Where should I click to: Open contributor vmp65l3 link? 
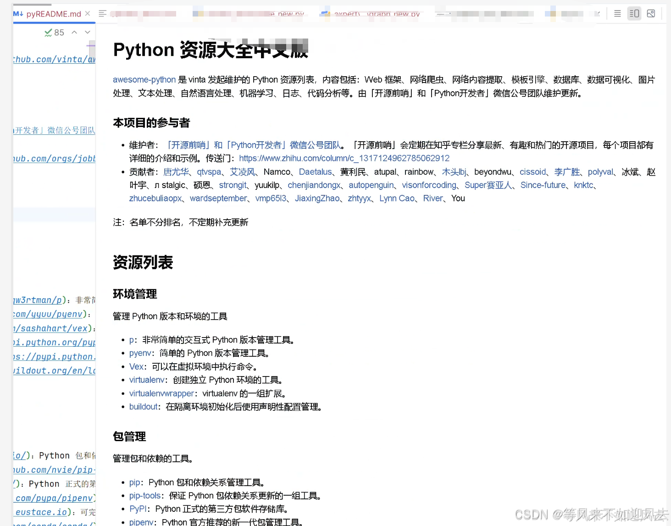pos(271,199)
